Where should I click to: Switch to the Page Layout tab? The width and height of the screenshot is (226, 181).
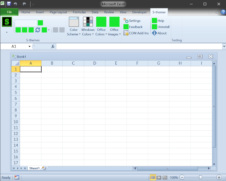pos(58,12)
